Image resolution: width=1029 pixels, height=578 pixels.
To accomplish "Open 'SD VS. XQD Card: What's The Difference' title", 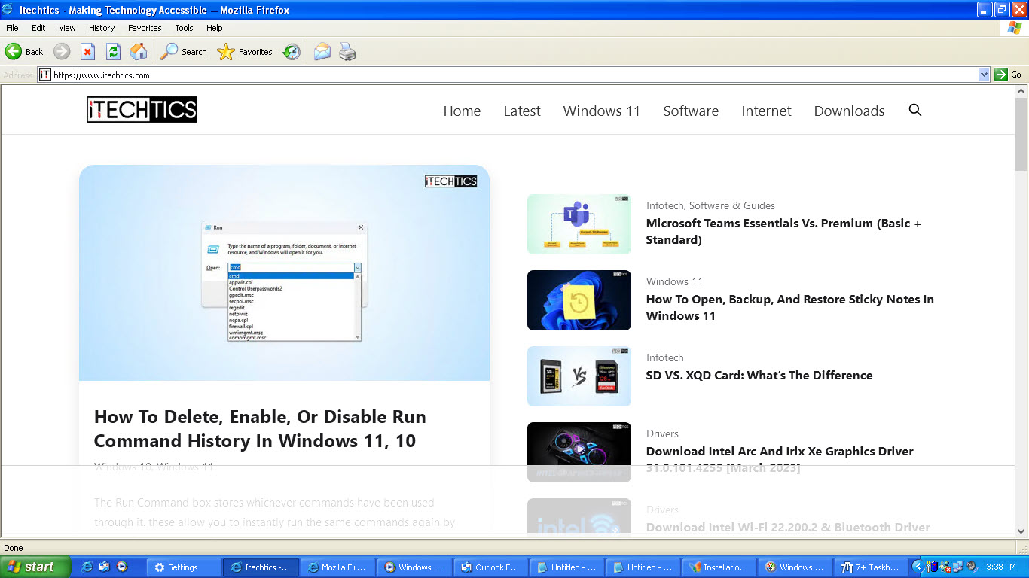I will (759, 375).
